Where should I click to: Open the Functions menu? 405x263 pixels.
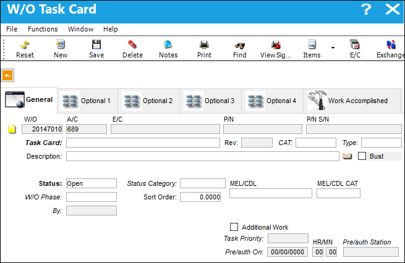(43, 29)
